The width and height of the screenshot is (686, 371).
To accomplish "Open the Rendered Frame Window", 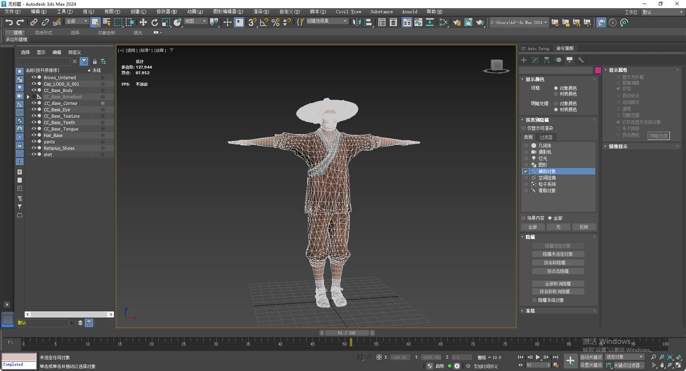I will pyautogui.click(x=468, y=22).
